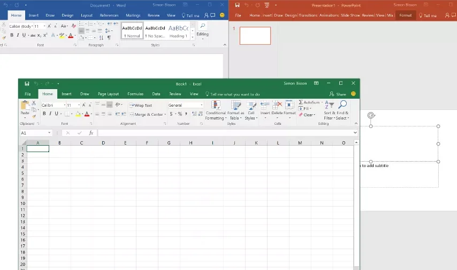Open Editing search icon in Word
457x270 pixels.
(x=203, y=26)
